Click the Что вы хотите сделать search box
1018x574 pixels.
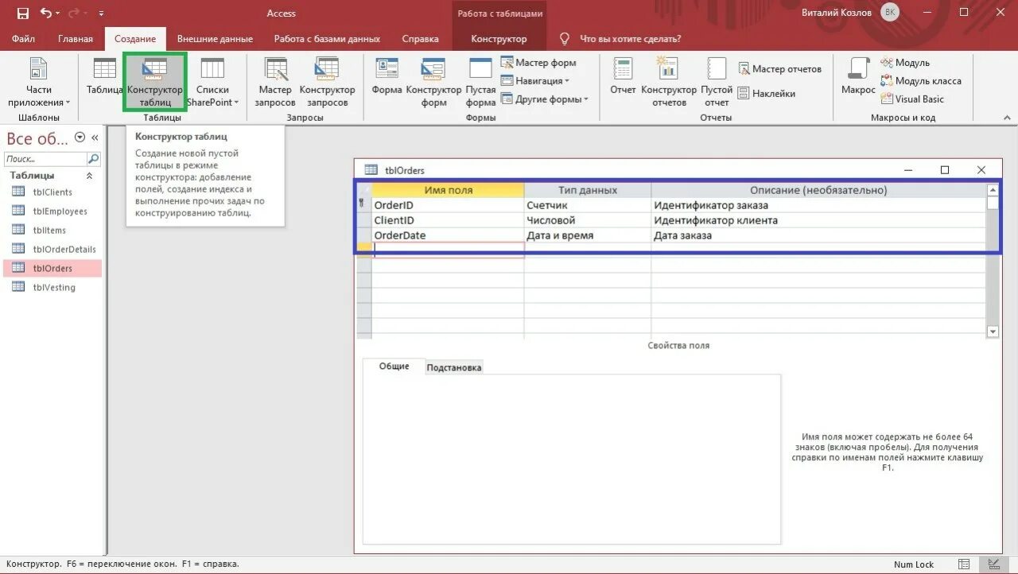coord(630,39)
